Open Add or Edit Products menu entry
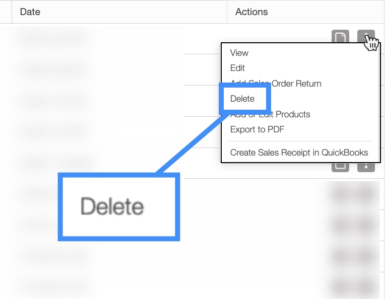The height and width of the screenshot is (299, 385). pyautogui.click(x=270, y=114)
